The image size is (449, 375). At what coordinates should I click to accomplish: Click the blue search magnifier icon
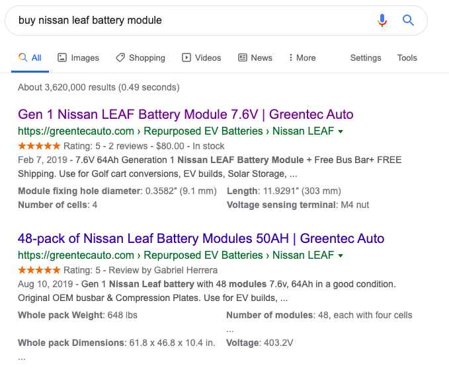point(409,20)
